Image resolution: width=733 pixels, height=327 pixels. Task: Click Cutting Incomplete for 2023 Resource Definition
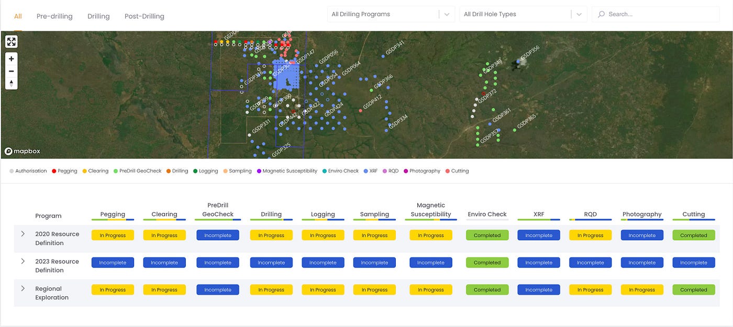694,263
